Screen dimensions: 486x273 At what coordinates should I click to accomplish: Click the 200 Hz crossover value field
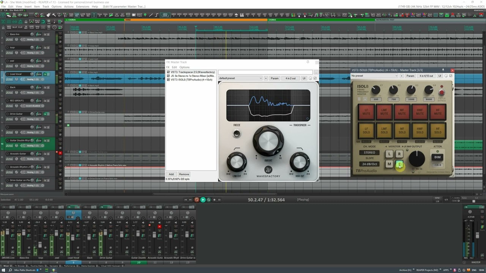[x=376, y=99]
